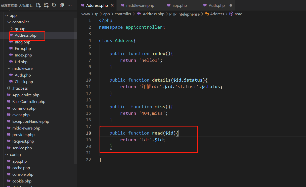Screen dimensions: 306x187
Task: Open the explorer more actions menu
Action: (70, 5)
